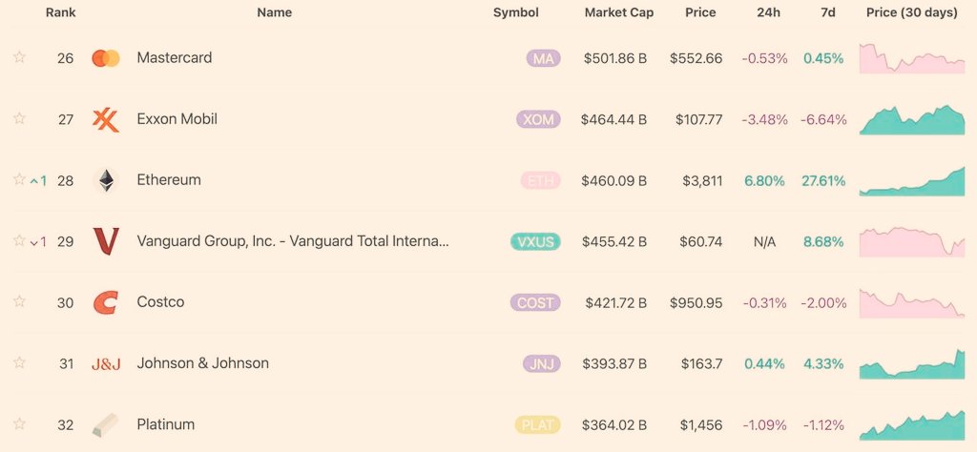Click the Vanguard V logo

[x=105, y=241]
